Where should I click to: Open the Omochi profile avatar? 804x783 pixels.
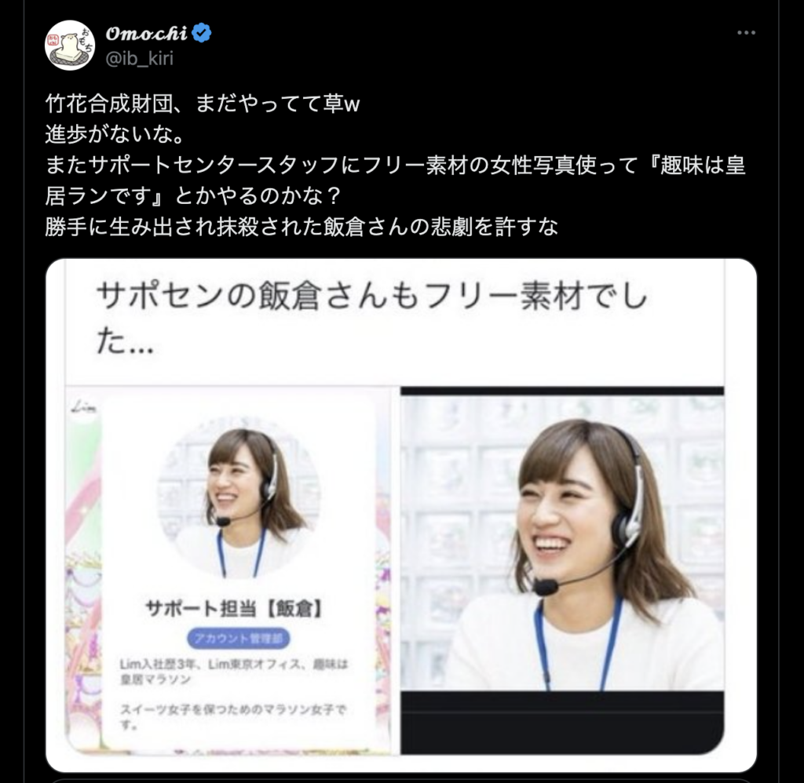coord(70,45)
